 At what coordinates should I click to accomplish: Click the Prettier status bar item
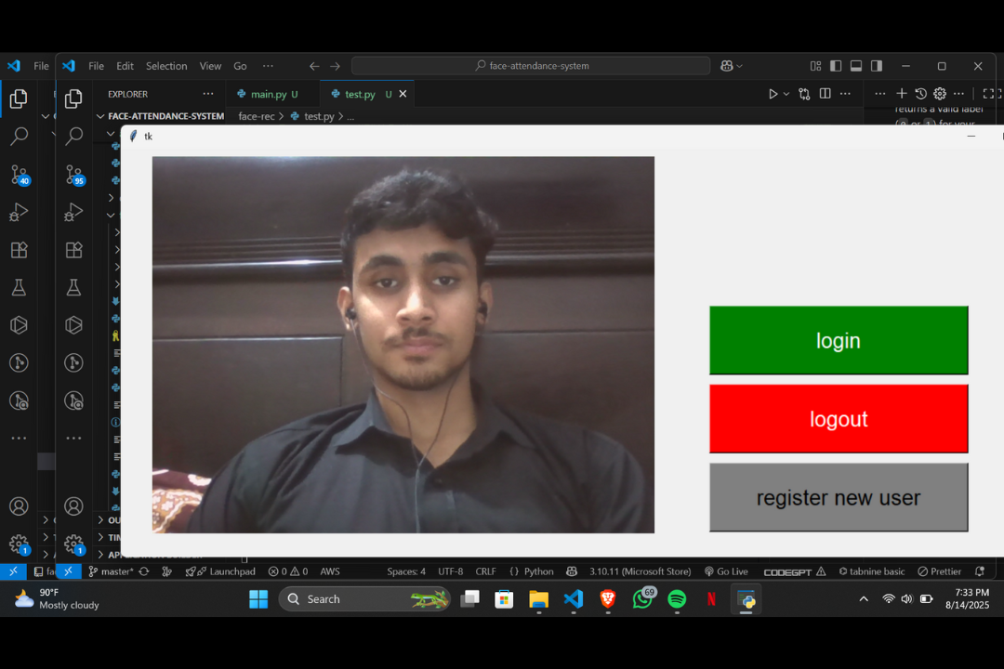click(939, 571)
